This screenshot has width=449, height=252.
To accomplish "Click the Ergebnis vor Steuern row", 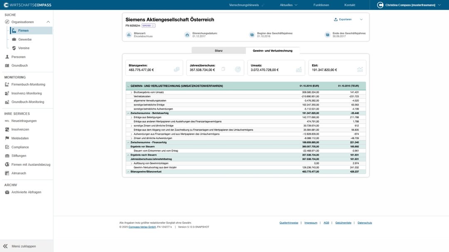I will [x=246, y=147].
